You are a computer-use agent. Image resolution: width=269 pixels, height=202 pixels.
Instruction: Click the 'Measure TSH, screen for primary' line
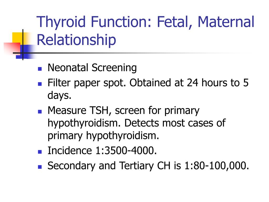[x=123, y=111]
